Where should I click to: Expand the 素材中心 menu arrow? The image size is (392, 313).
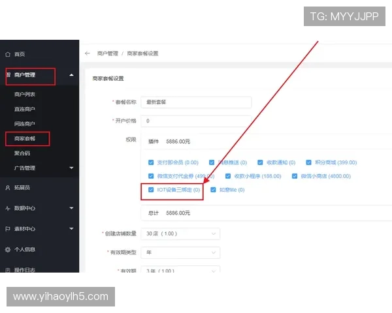71,228
